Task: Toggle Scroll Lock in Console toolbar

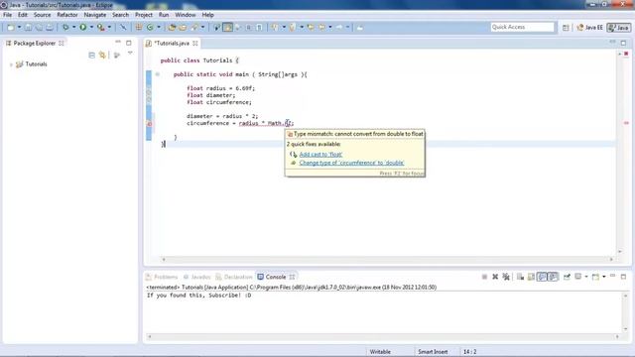Action: click(531, 277)
